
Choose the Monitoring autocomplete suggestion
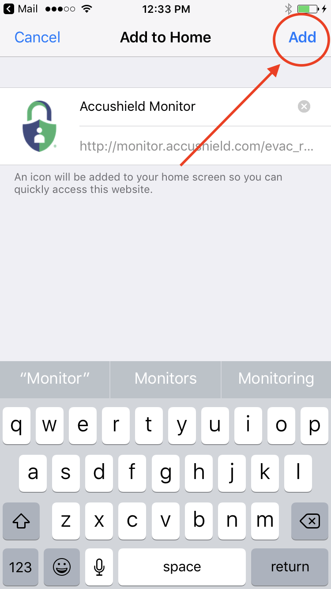(276, 378)
